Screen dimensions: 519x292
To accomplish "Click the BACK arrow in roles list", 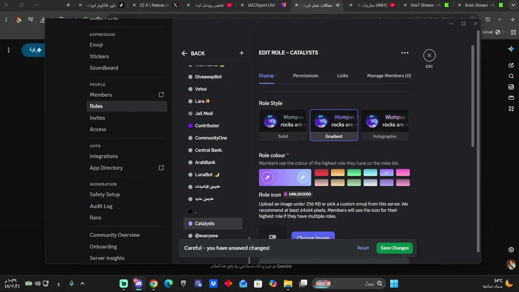I will [184, 53].
